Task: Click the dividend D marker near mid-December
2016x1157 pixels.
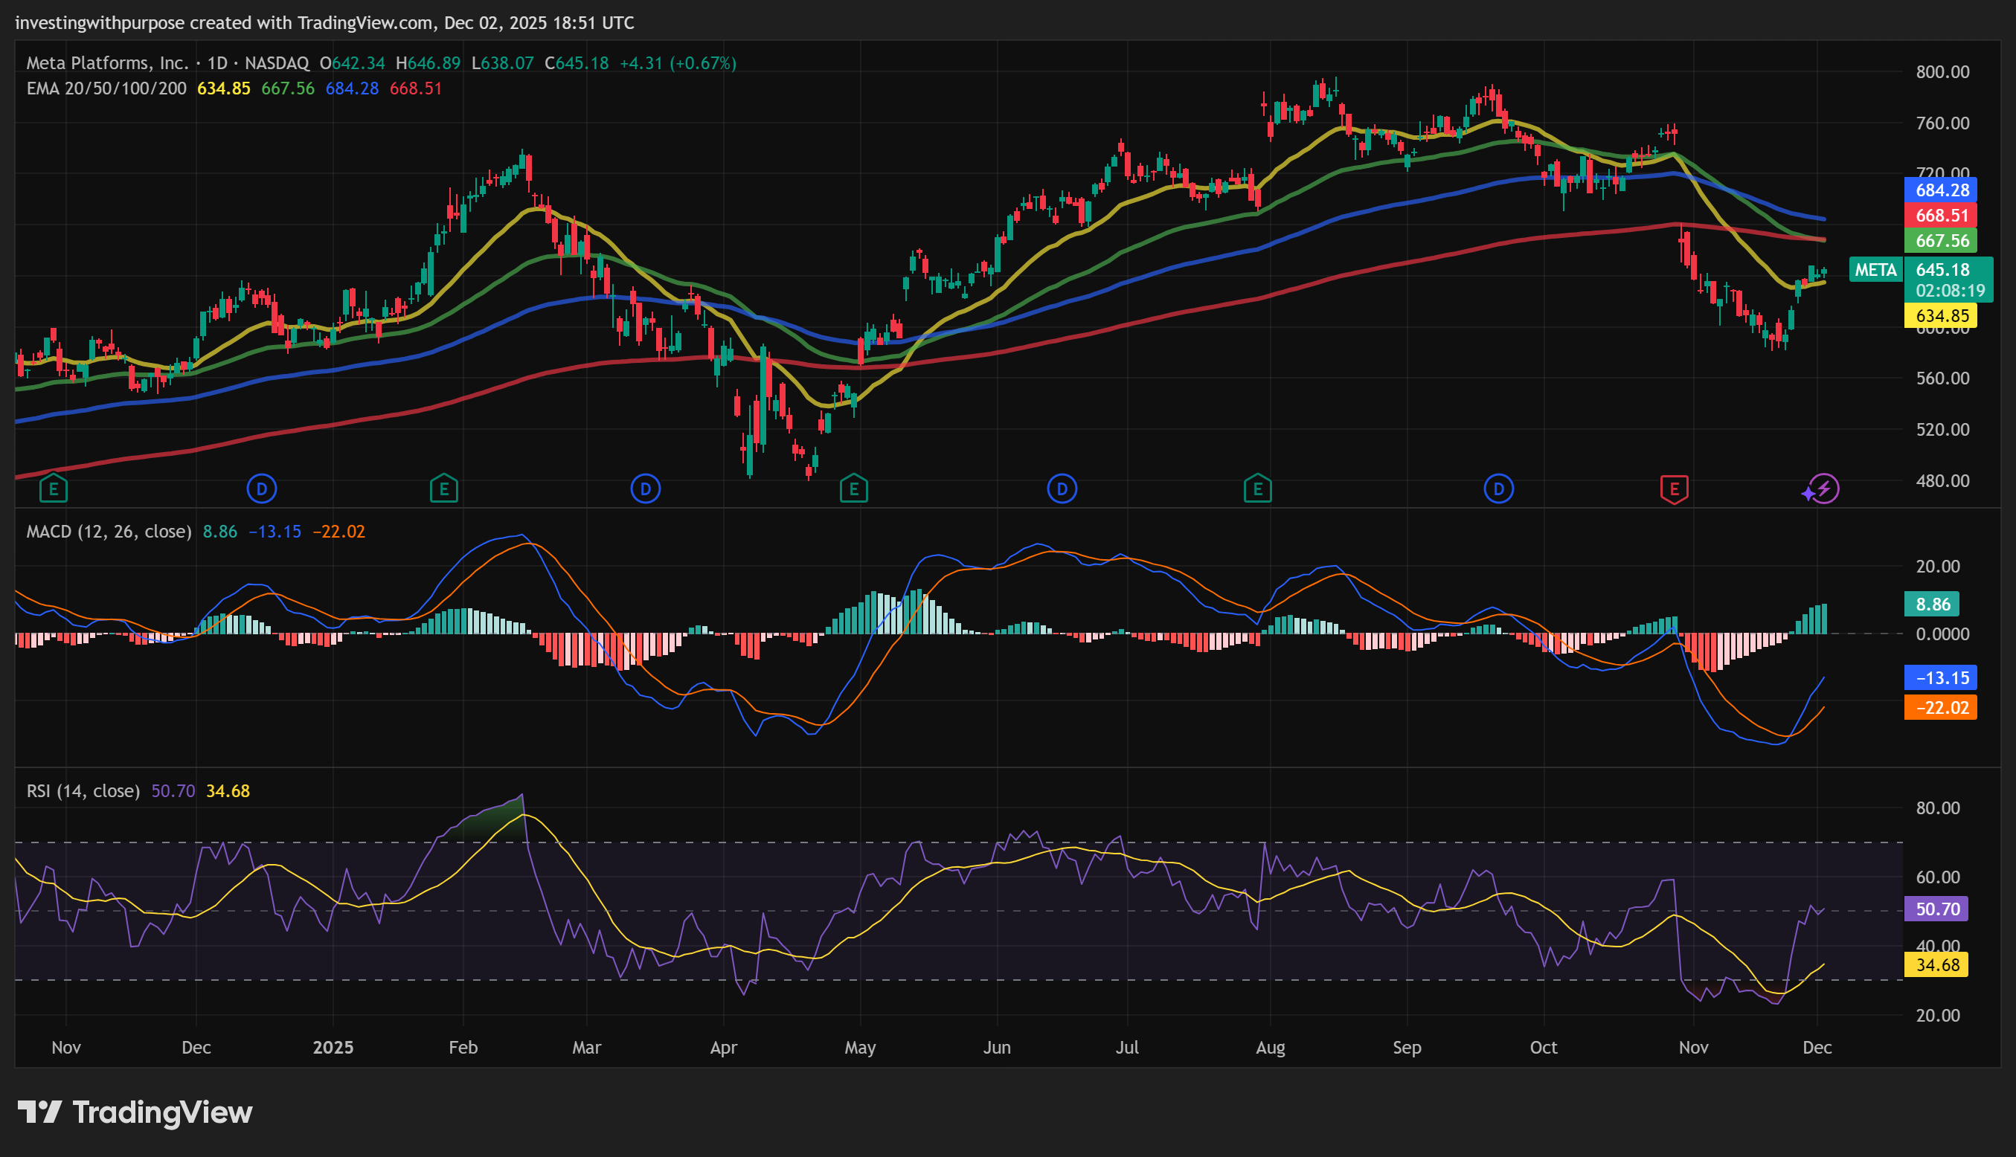Action: [x=262, y=489]
